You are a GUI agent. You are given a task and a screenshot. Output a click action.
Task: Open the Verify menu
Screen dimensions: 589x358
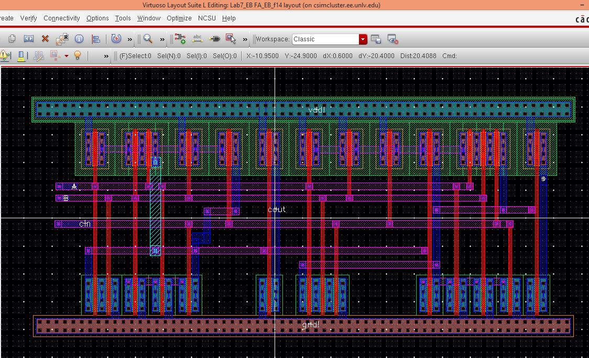(x=28, y=18)
